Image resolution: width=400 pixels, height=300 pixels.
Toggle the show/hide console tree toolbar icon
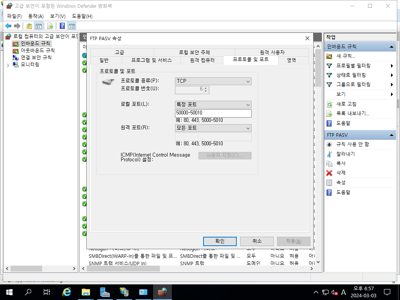39,26
